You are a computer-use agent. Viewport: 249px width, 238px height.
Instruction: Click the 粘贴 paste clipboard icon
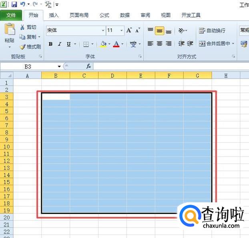click(x=10, y=29)
